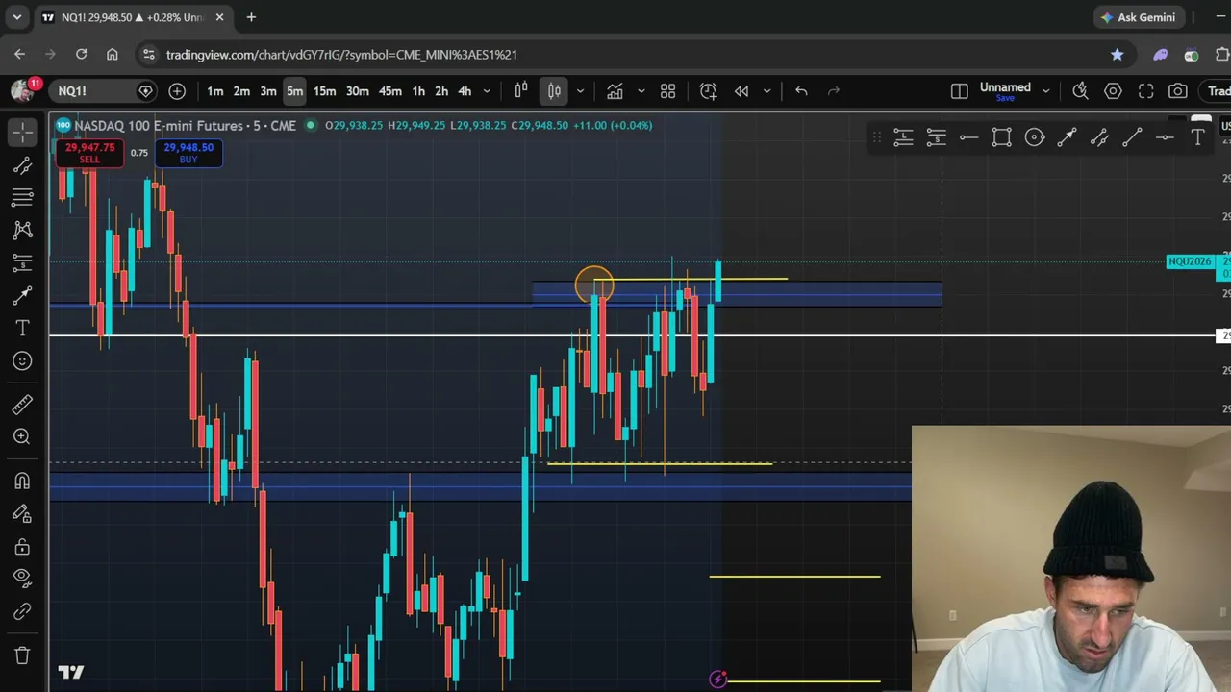The width and height of the screenshot is (1231, 692).
Task: Select the crosshair cursor tool
Action: point(22,132)
